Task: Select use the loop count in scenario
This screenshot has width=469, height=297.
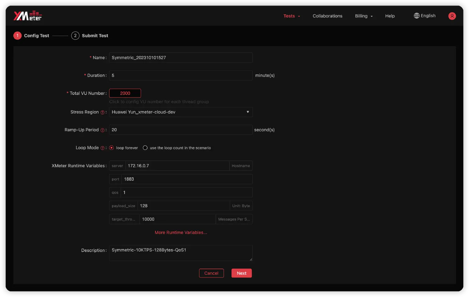Action: pos(145,148)
